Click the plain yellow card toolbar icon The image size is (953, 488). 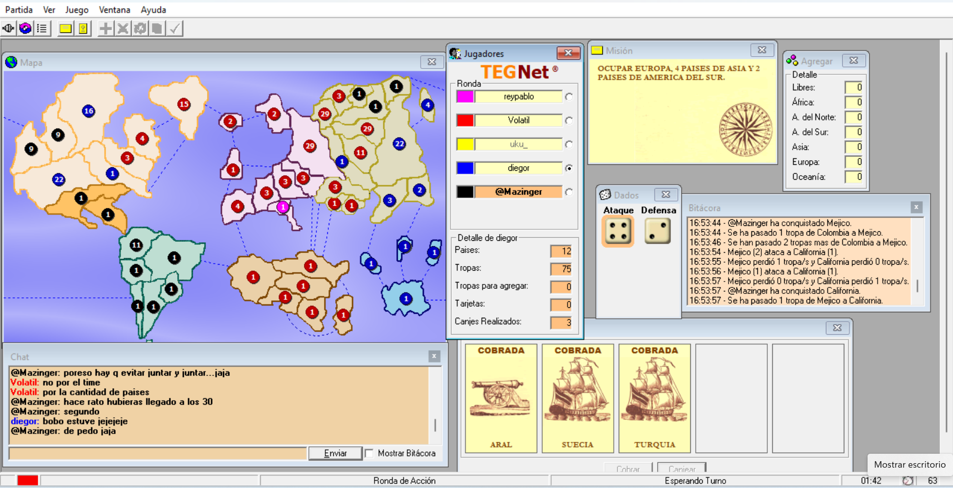tap(65, 29)
